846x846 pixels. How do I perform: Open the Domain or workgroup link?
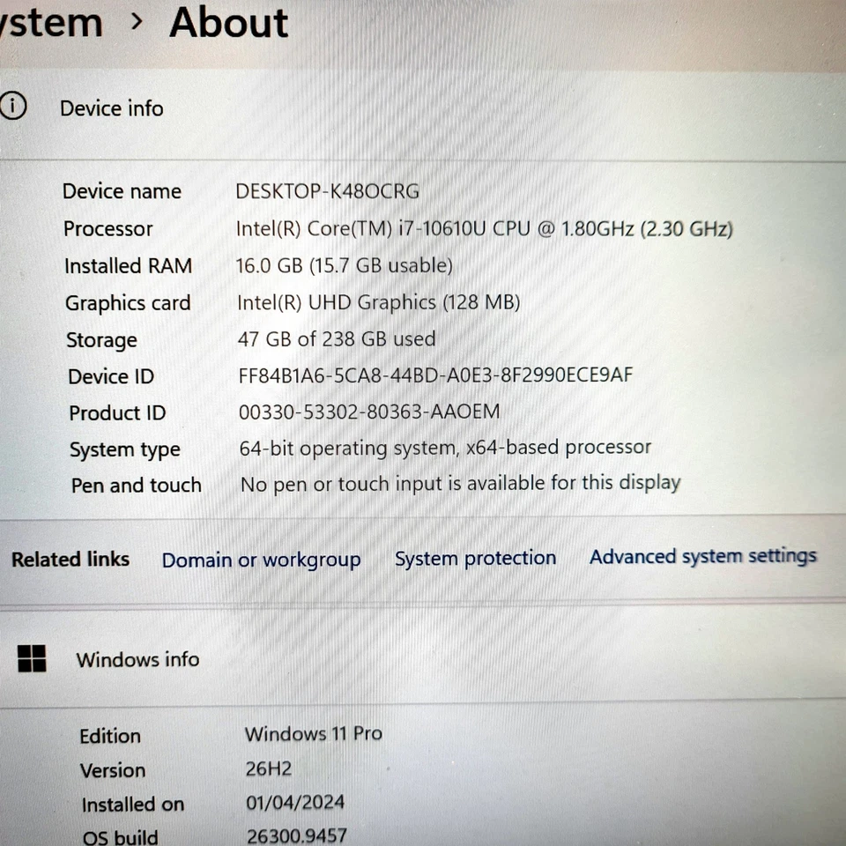[261, 560]
